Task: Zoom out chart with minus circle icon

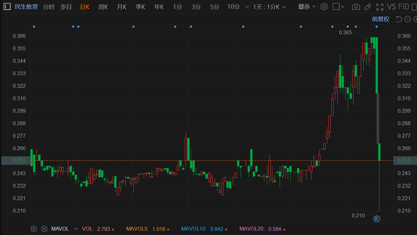Action: click(x=408, y=19)
